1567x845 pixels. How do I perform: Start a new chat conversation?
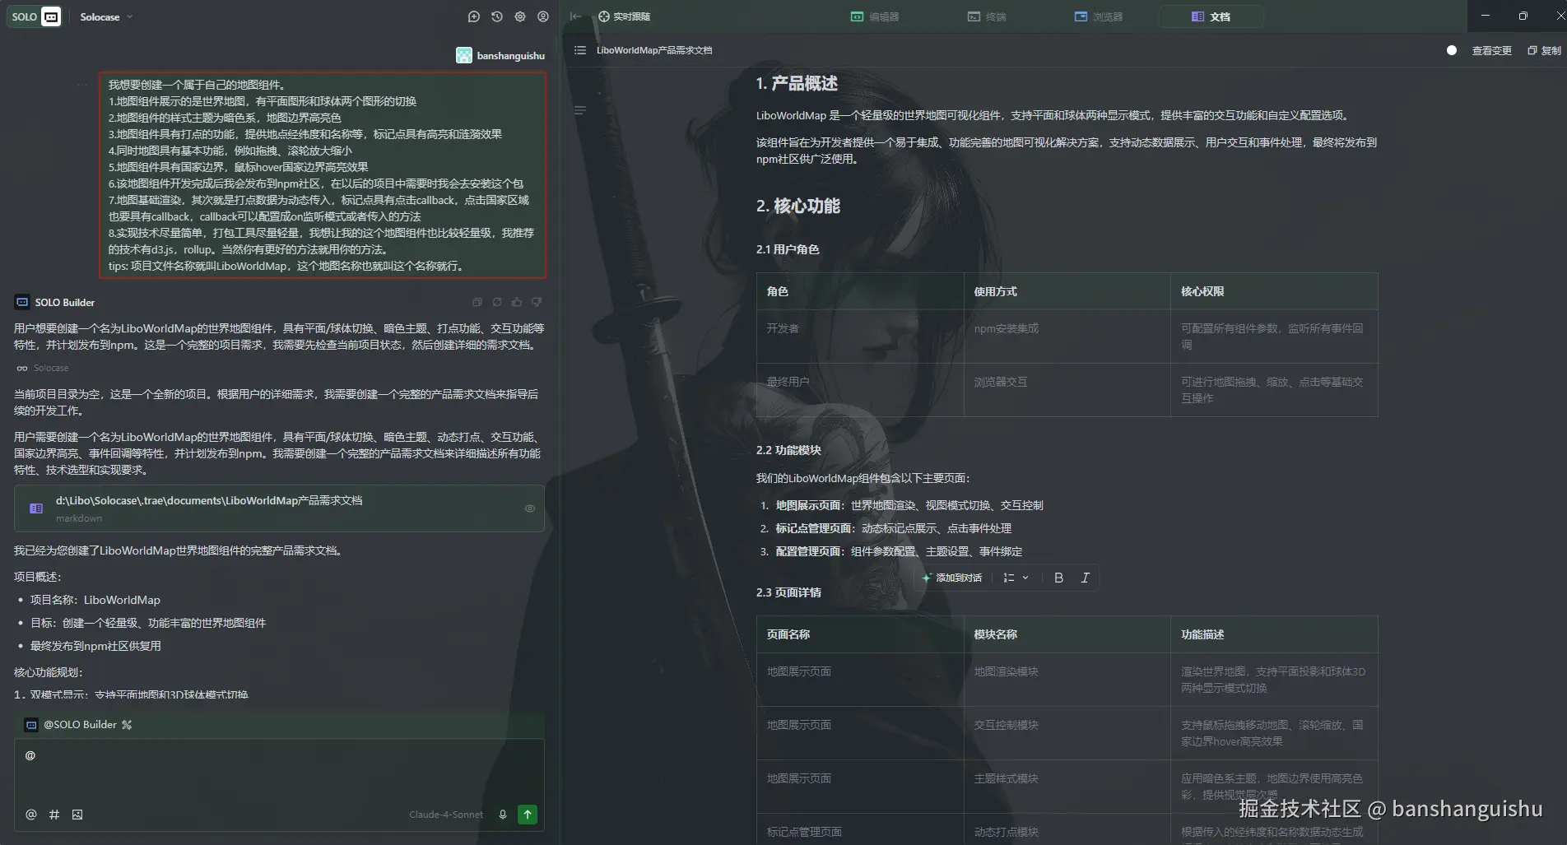point(473,16)
